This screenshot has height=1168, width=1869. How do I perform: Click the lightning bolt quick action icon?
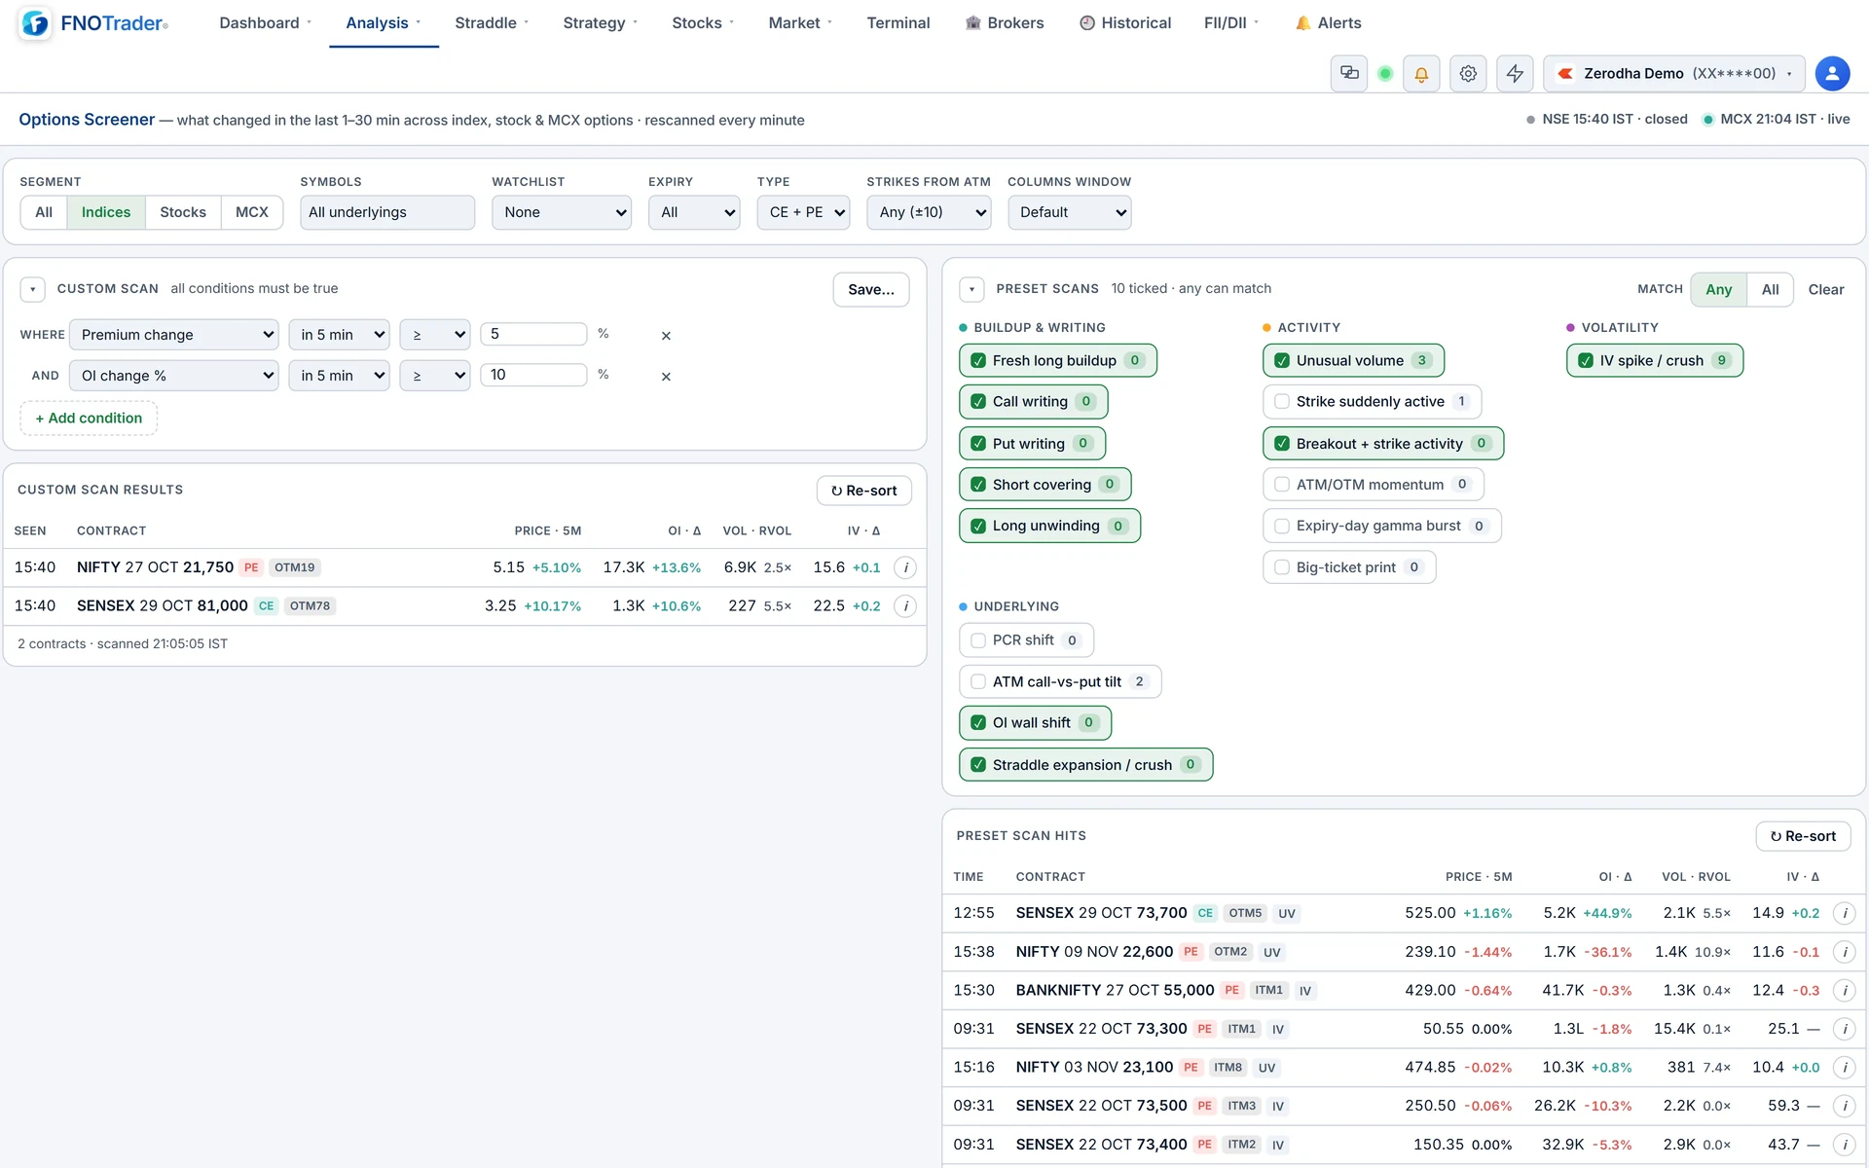pyautogui.click(x=1515, y=73)
